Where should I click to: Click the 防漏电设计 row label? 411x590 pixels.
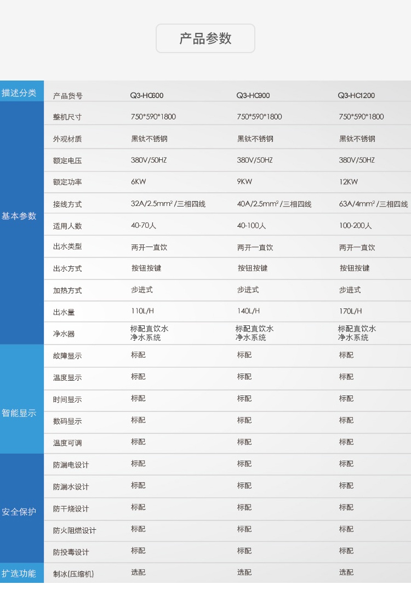point(71,465)
